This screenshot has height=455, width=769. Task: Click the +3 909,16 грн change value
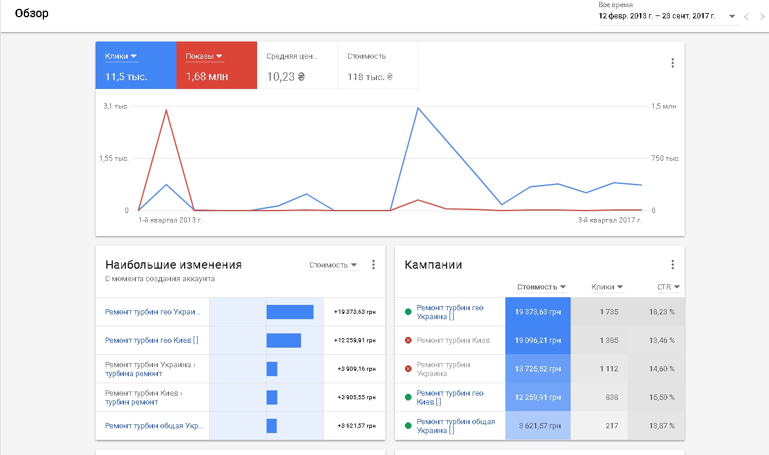356,369
